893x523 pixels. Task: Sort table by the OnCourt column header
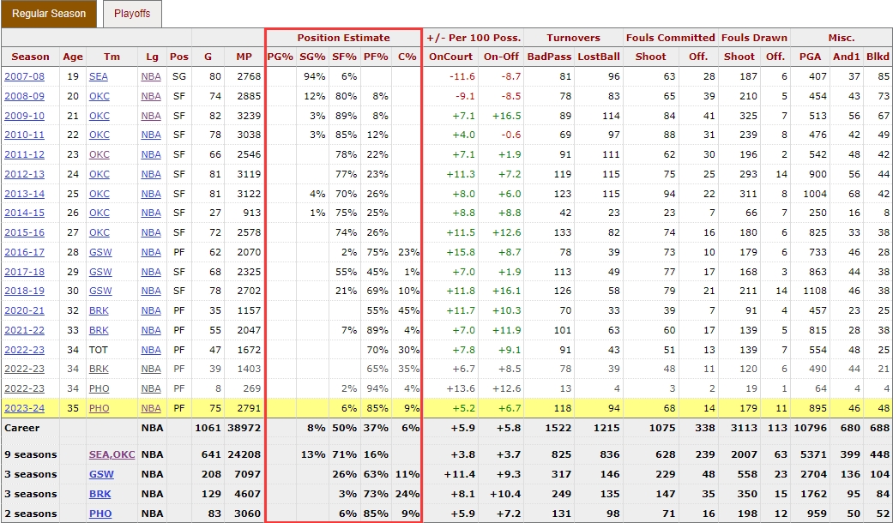[450, 57]
